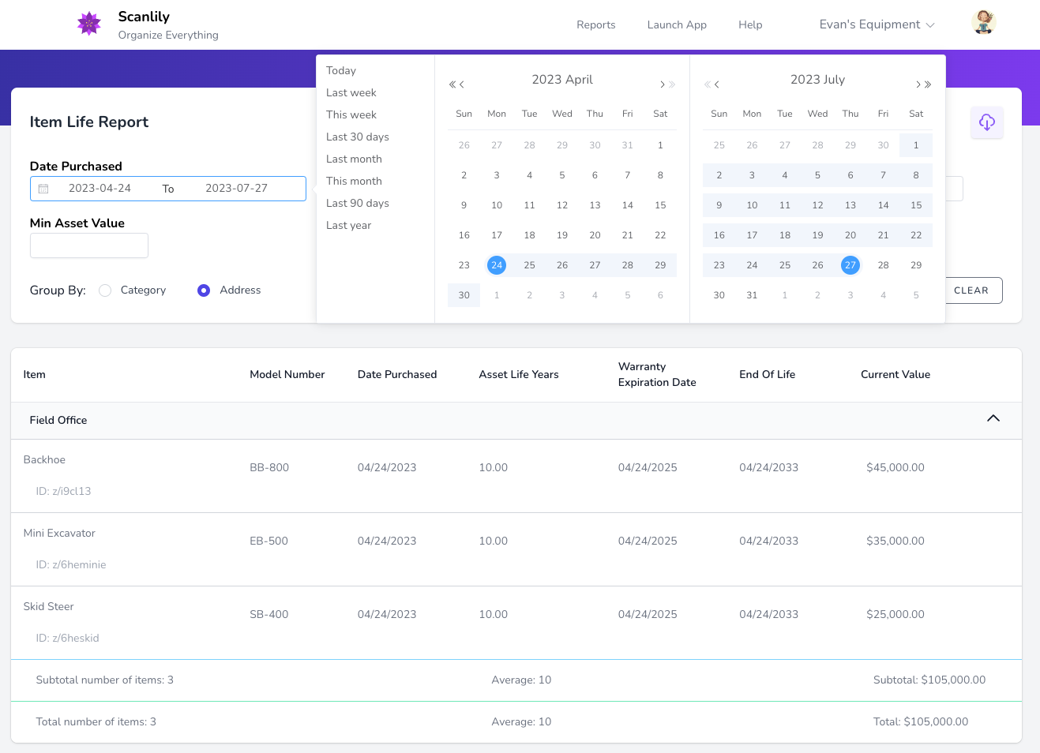Open the Evan's Equipment dropdown
This screenshot has height=753, width=1040.
tap(877, 24)
